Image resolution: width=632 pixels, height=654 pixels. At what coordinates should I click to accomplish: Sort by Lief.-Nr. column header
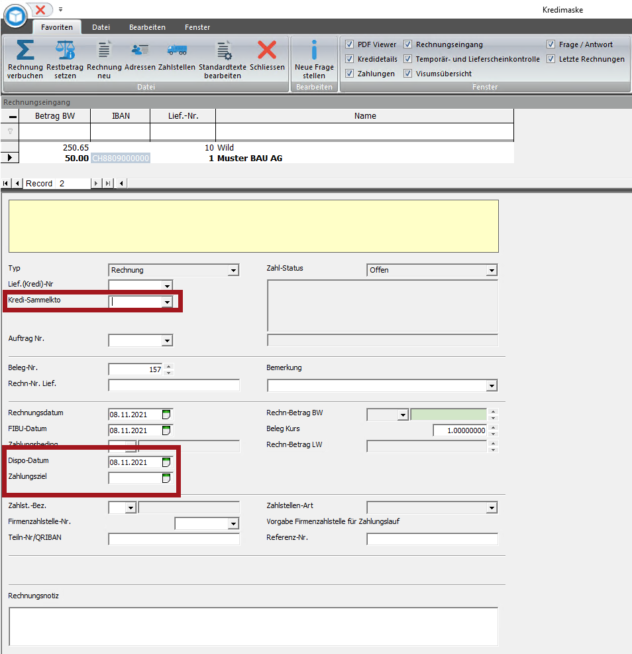[x=183, y=116]
